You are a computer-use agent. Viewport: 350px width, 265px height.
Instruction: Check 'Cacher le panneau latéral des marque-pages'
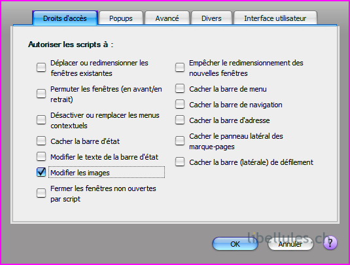(180, 141)
